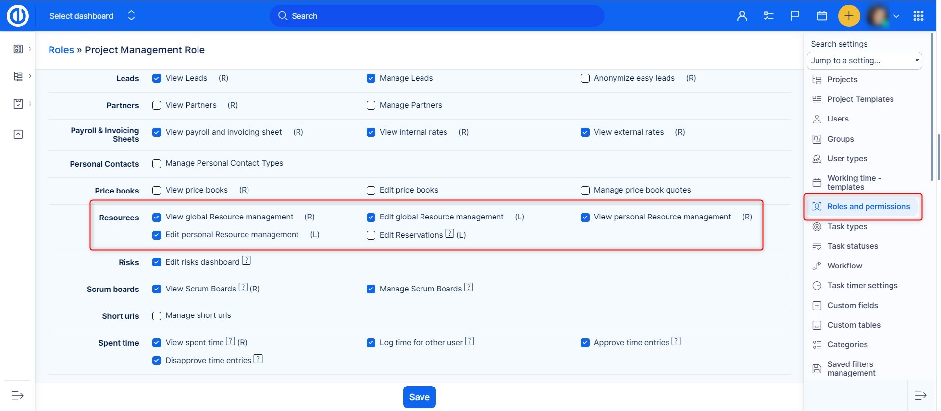Open the Jump to a setting dropdown
Screen dimensions: 941x411
click(x=864, y=61)
